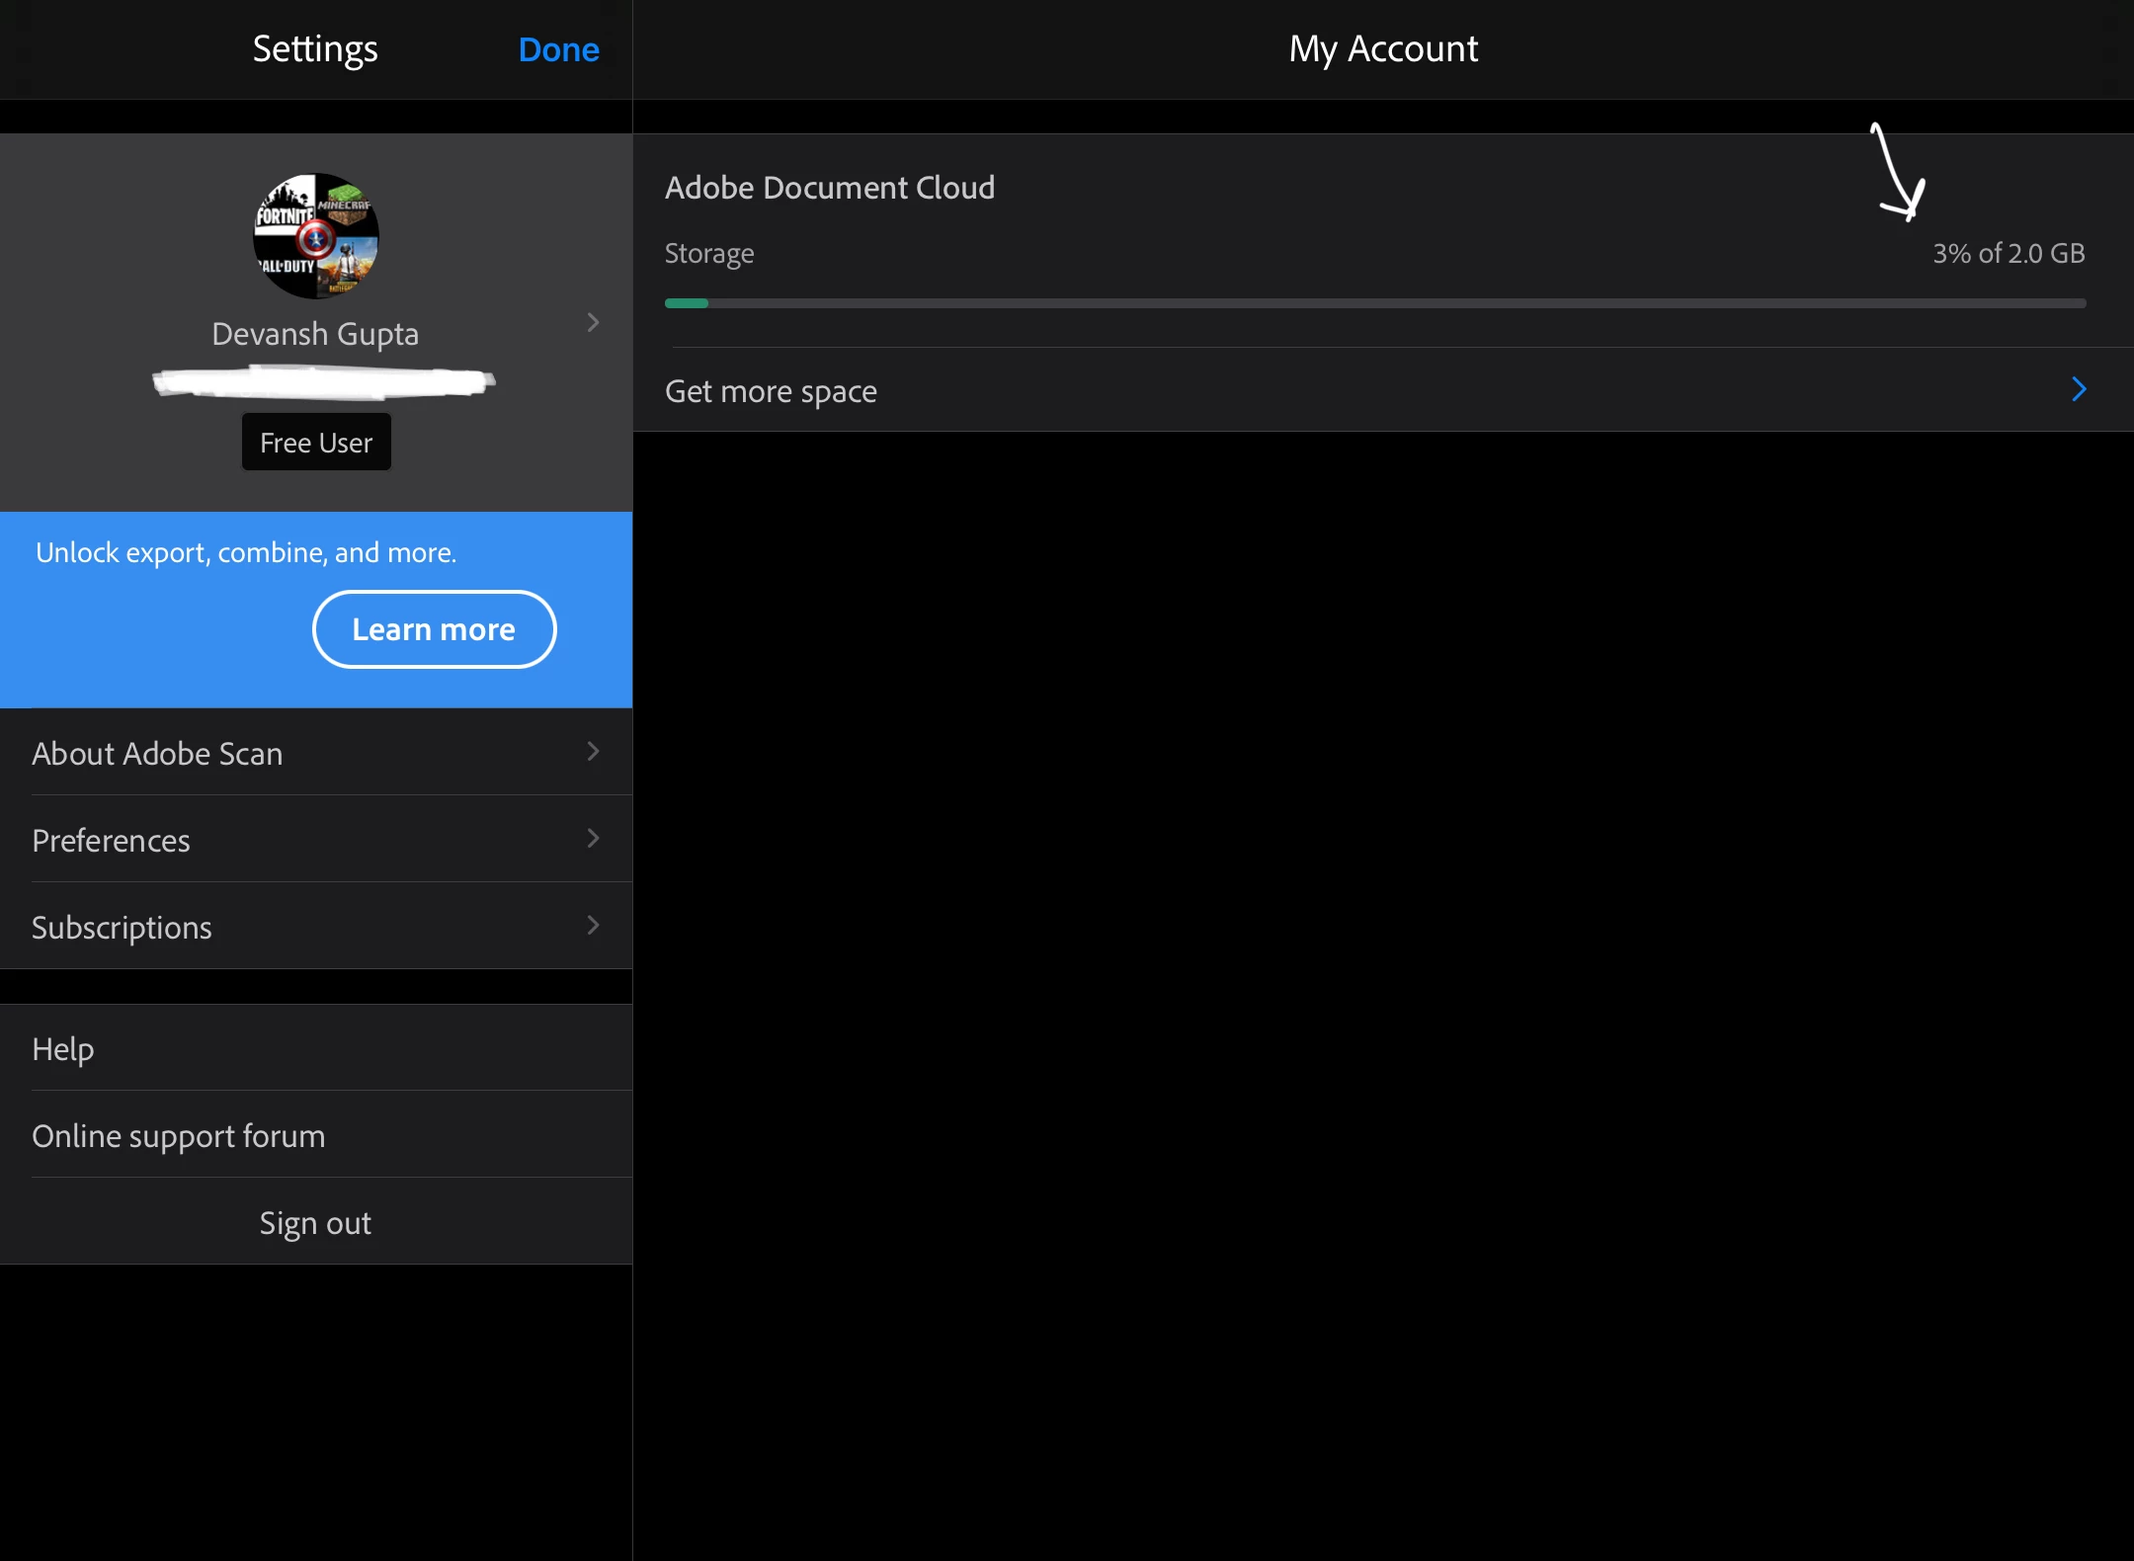Tap the Unlock export, combine banner text

pyautogui.click(x=246, y=552)
